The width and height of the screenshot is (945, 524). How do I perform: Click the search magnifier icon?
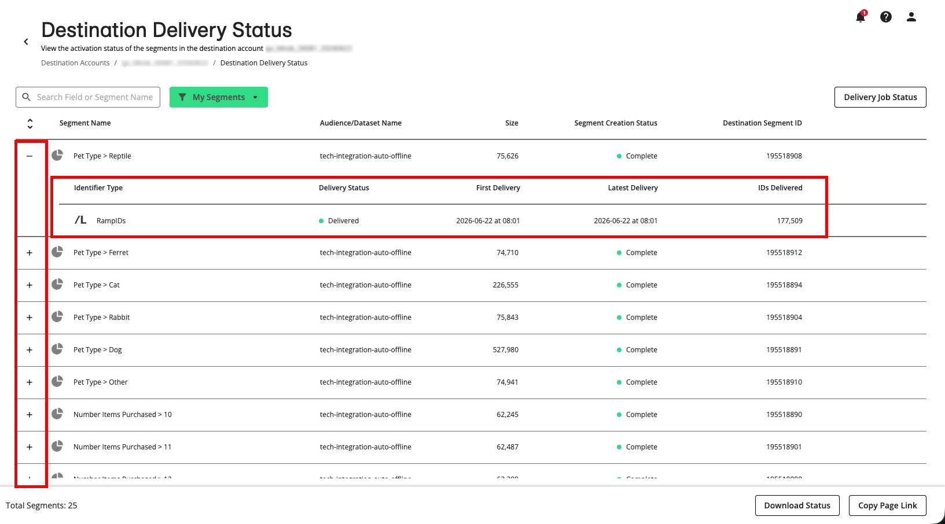[x=27, y=97]
